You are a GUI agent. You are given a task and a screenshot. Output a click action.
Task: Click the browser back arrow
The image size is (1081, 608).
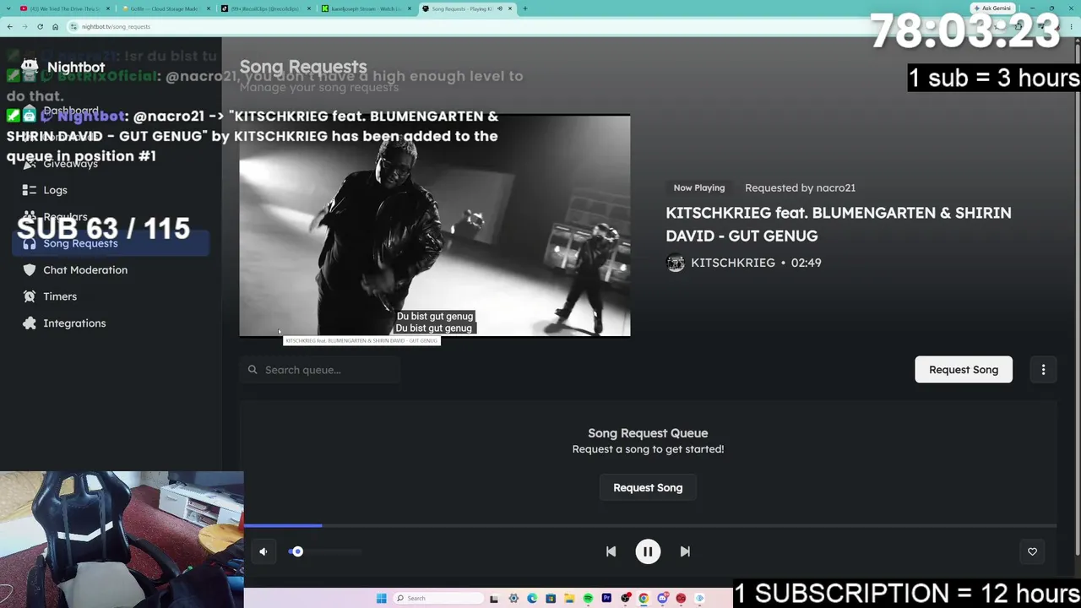(x=9, y=26)
